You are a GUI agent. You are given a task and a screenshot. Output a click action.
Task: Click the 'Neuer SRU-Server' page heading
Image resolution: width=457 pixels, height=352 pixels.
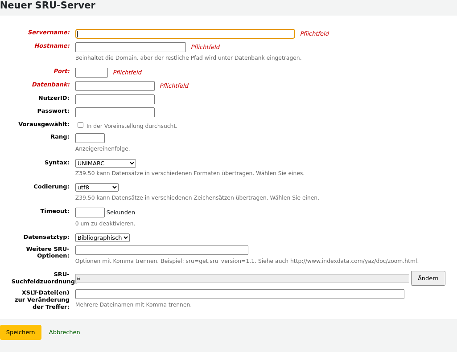48,6
